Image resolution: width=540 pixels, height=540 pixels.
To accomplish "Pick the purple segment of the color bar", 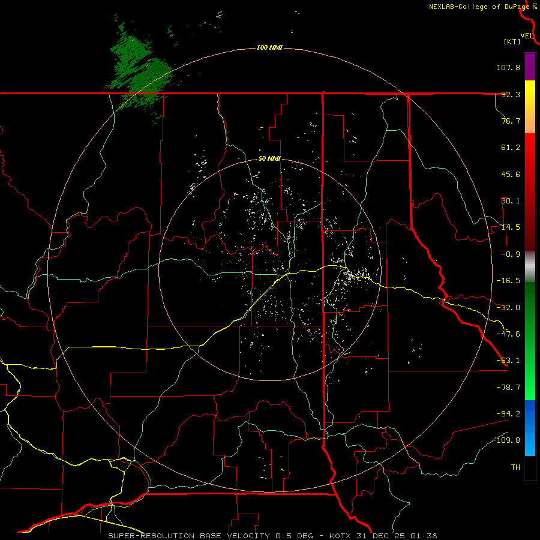I will [530, 67].
